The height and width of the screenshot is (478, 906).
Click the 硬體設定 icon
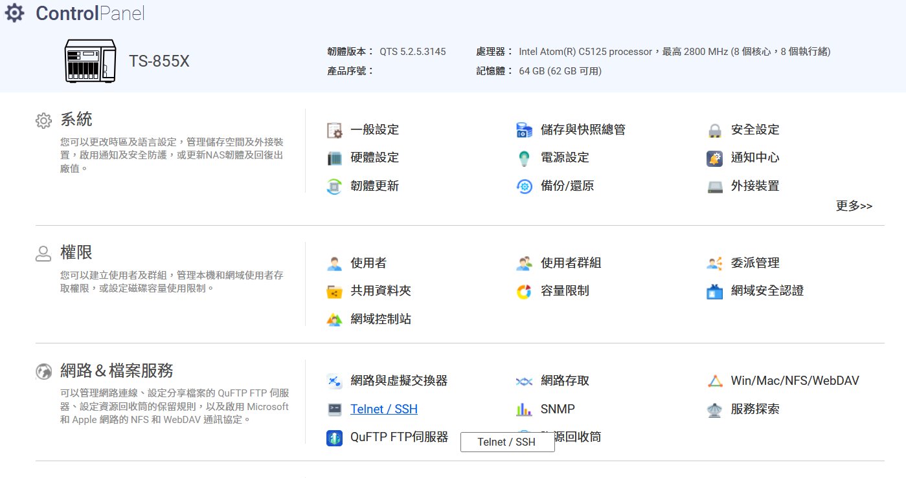coord(334,158)
